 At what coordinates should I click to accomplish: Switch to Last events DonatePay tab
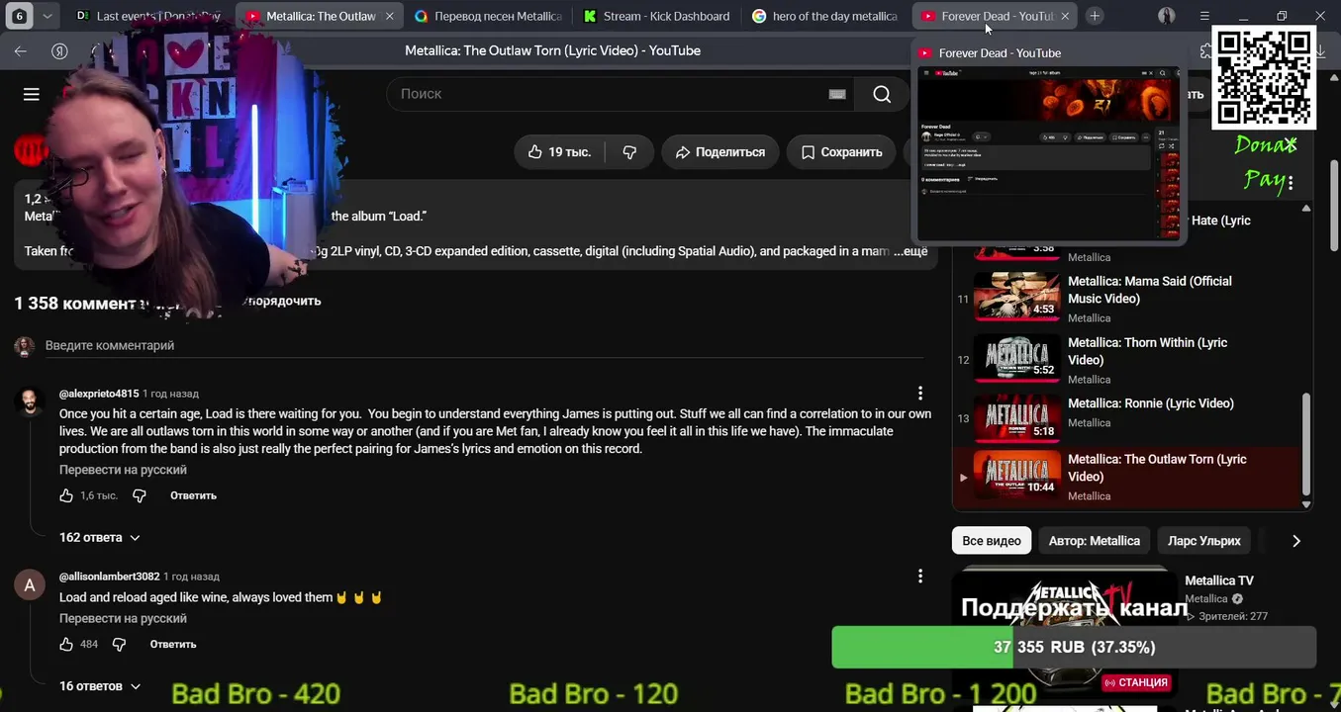point(150,16)
